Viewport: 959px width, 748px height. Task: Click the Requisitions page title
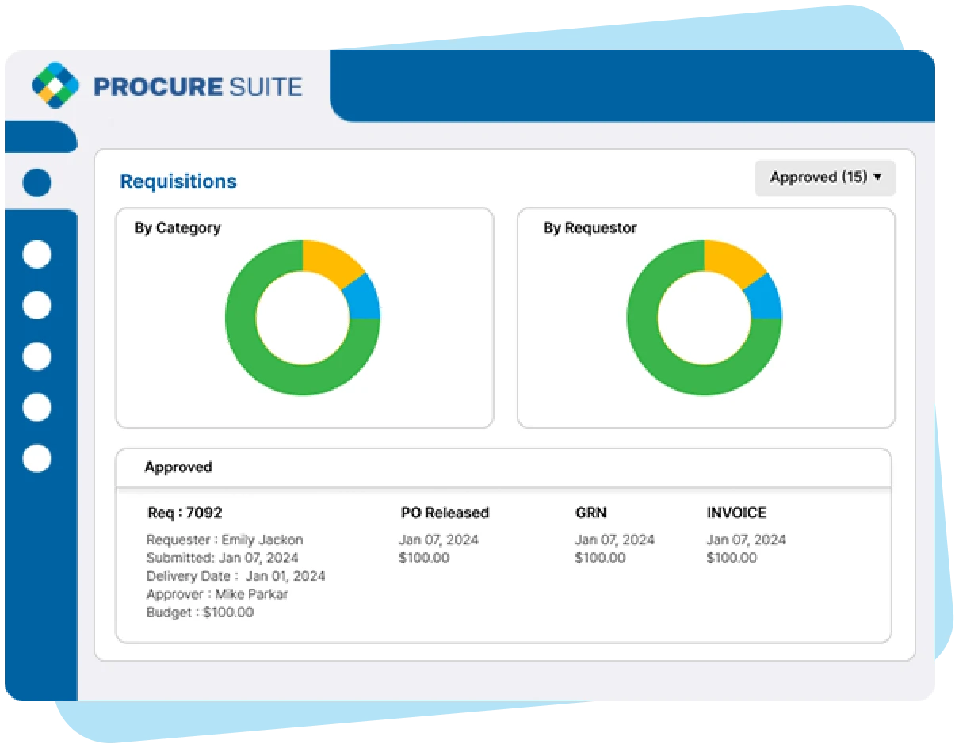point(178,181)
